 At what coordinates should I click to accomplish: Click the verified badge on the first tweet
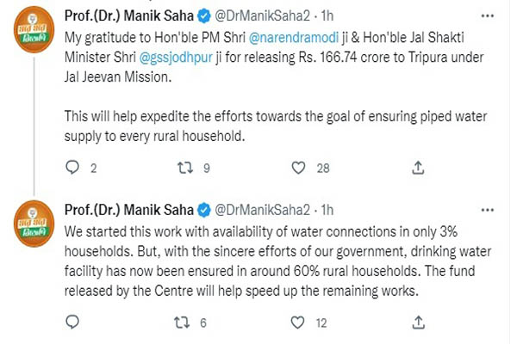pos(204,16)
